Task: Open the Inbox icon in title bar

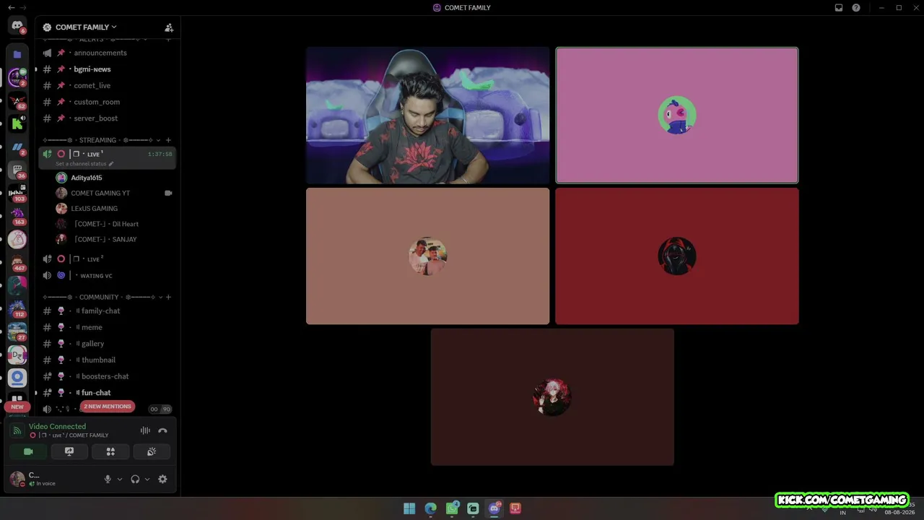Action: tap(839, 8)
